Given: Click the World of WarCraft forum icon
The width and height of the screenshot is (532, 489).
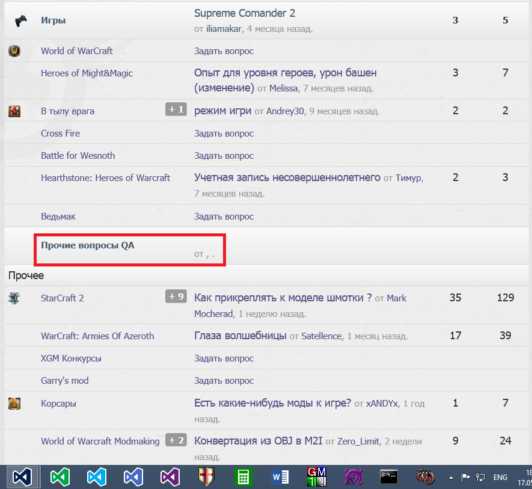Looking at the screenshot, I should pyautogui.click(x=14, y=51).
